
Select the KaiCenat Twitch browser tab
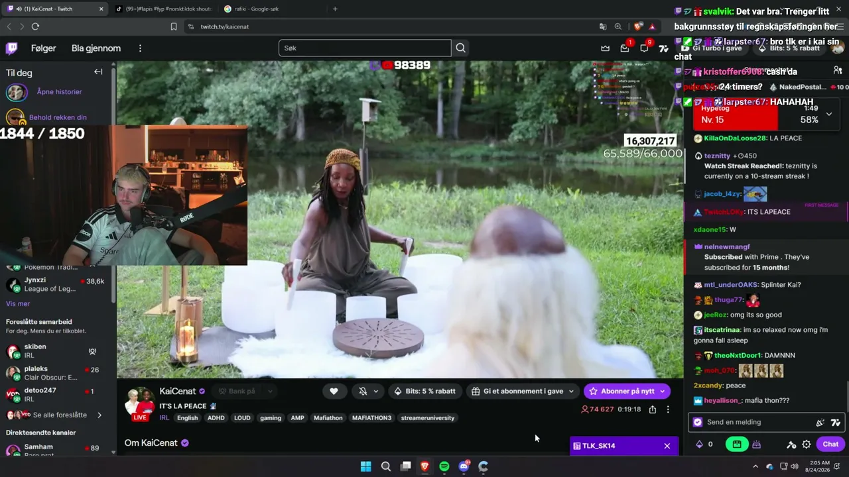point(56,9)
